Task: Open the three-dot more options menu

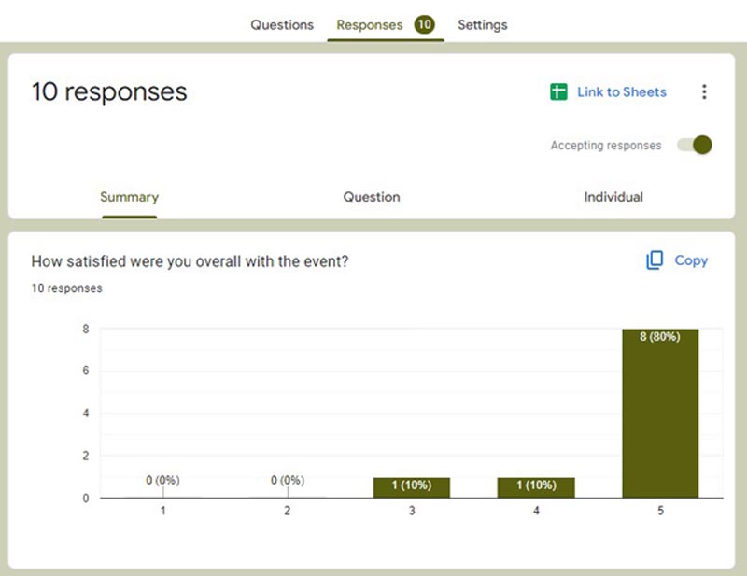Action: pyautogui.click(x=704, y=91)
